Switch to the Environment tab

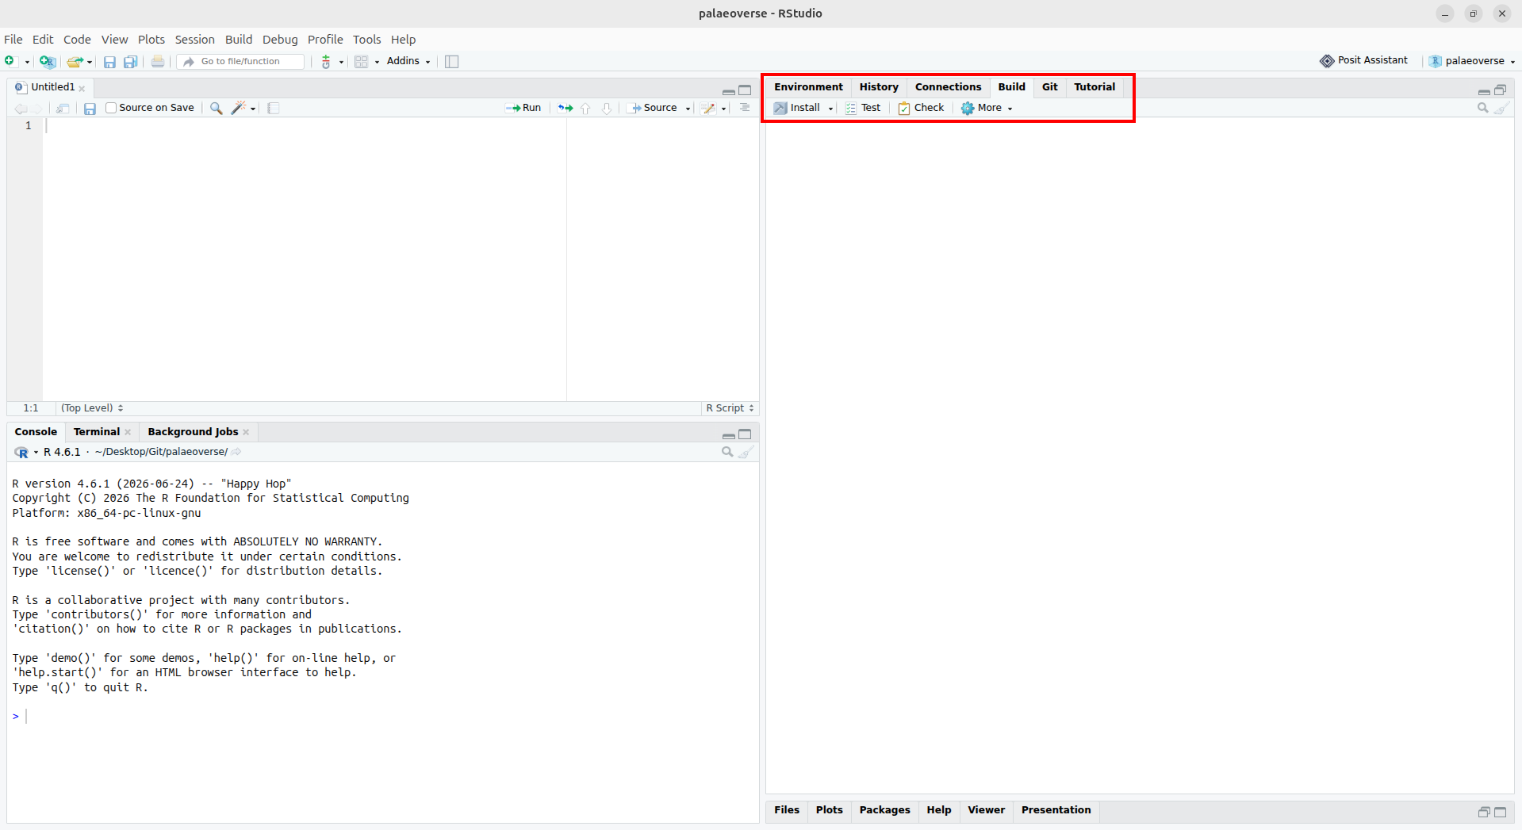coord(808,87)
